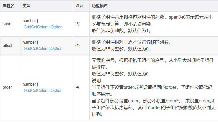Image resolution: width=218 pixels, height=122 pixels.
Task: Click the 否 value in order row
Action: (77, 87)
